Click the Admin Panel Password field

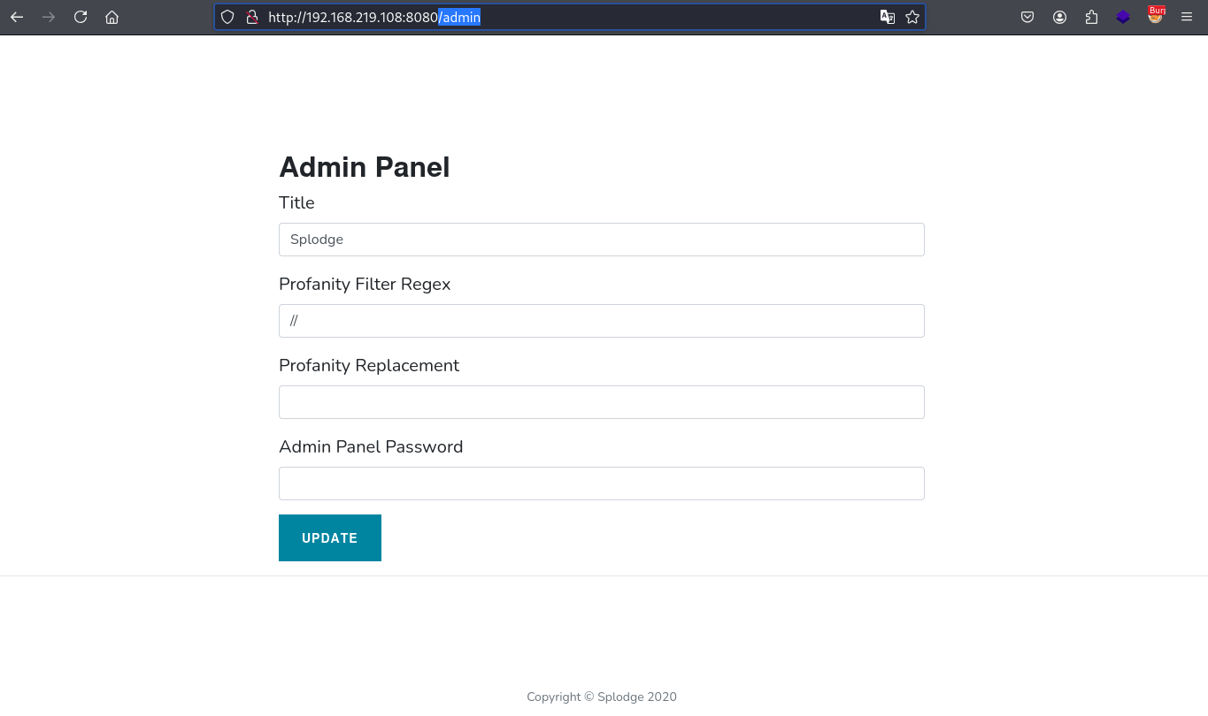[602, 484]
